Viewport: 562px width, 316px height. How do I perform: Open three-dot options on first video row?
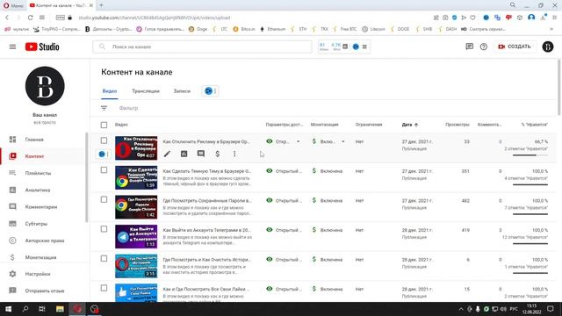coord(234,154)
